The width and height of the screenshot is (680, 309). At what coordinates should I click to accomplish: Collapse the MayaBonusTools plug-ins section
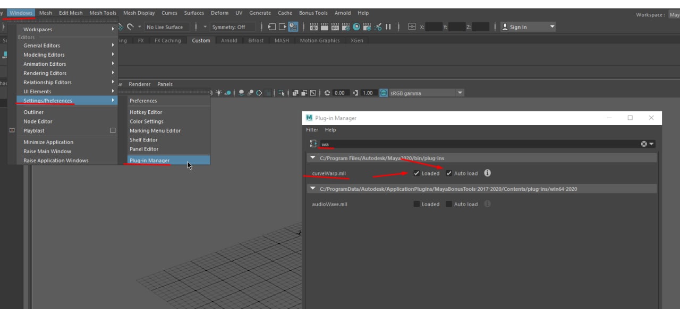[312, 189]
